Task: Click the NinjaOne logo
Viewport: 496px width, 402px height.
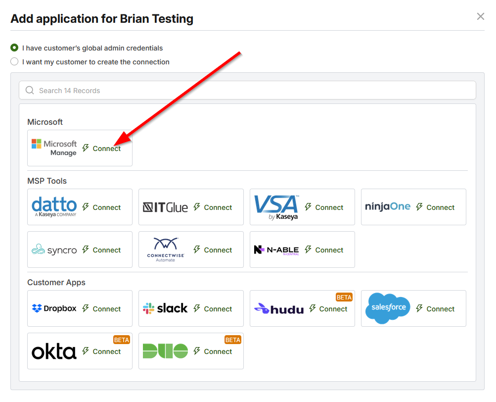Action: (388, 206)
